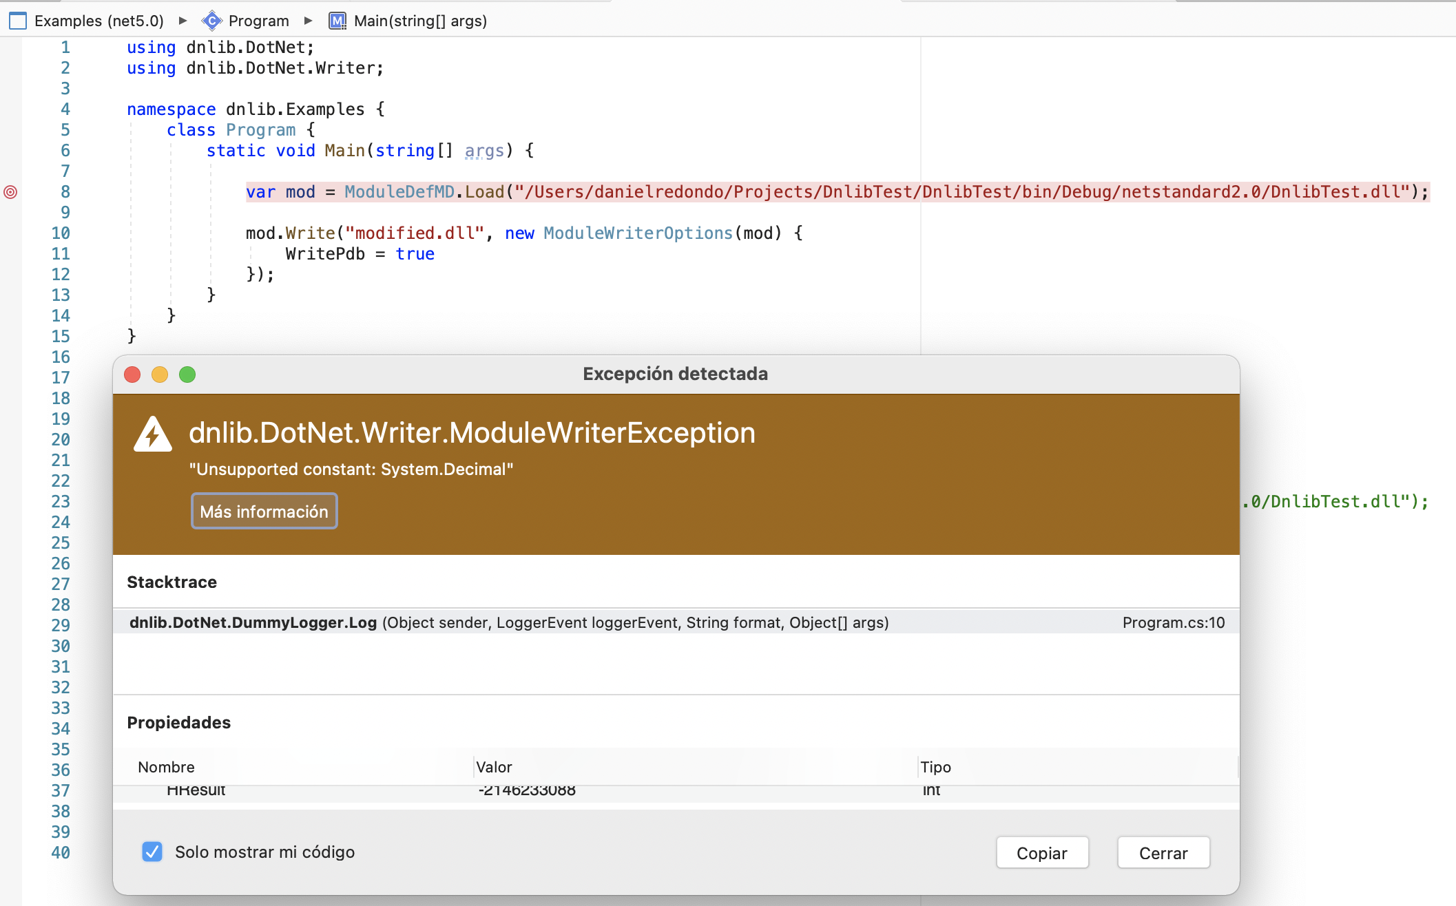Click the breakpoint marker on line 8
The image size is (1456, 906).
(x=10, y=192)
